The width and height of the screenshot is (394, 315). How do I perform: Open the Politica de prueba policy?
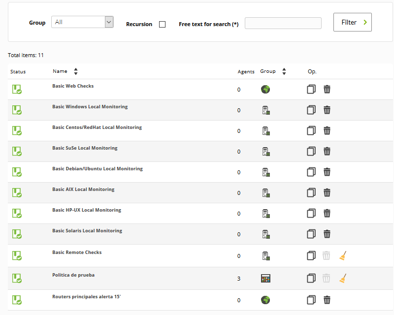[73, 275]
